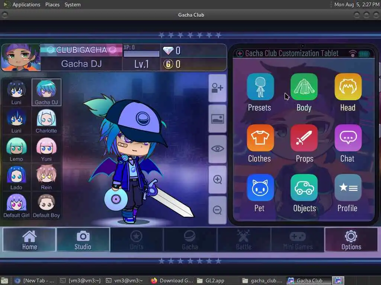Switch to the Studio tab
This screenshot has width=381, height=285.
click(83, 239)
